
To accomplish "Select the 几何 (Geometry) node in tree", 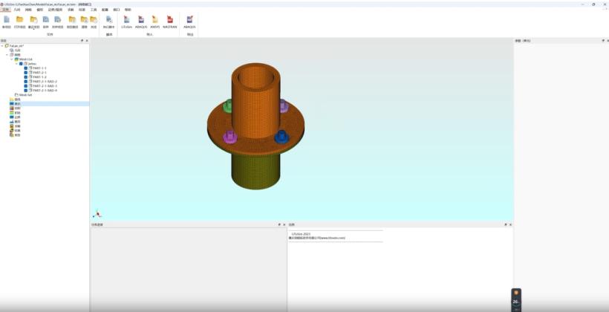I will point(18,51).
